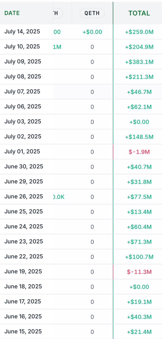This screenshot has height=339, width=162.
Task: Select the +$46.7M total for July 07
Action: [139, 92]
